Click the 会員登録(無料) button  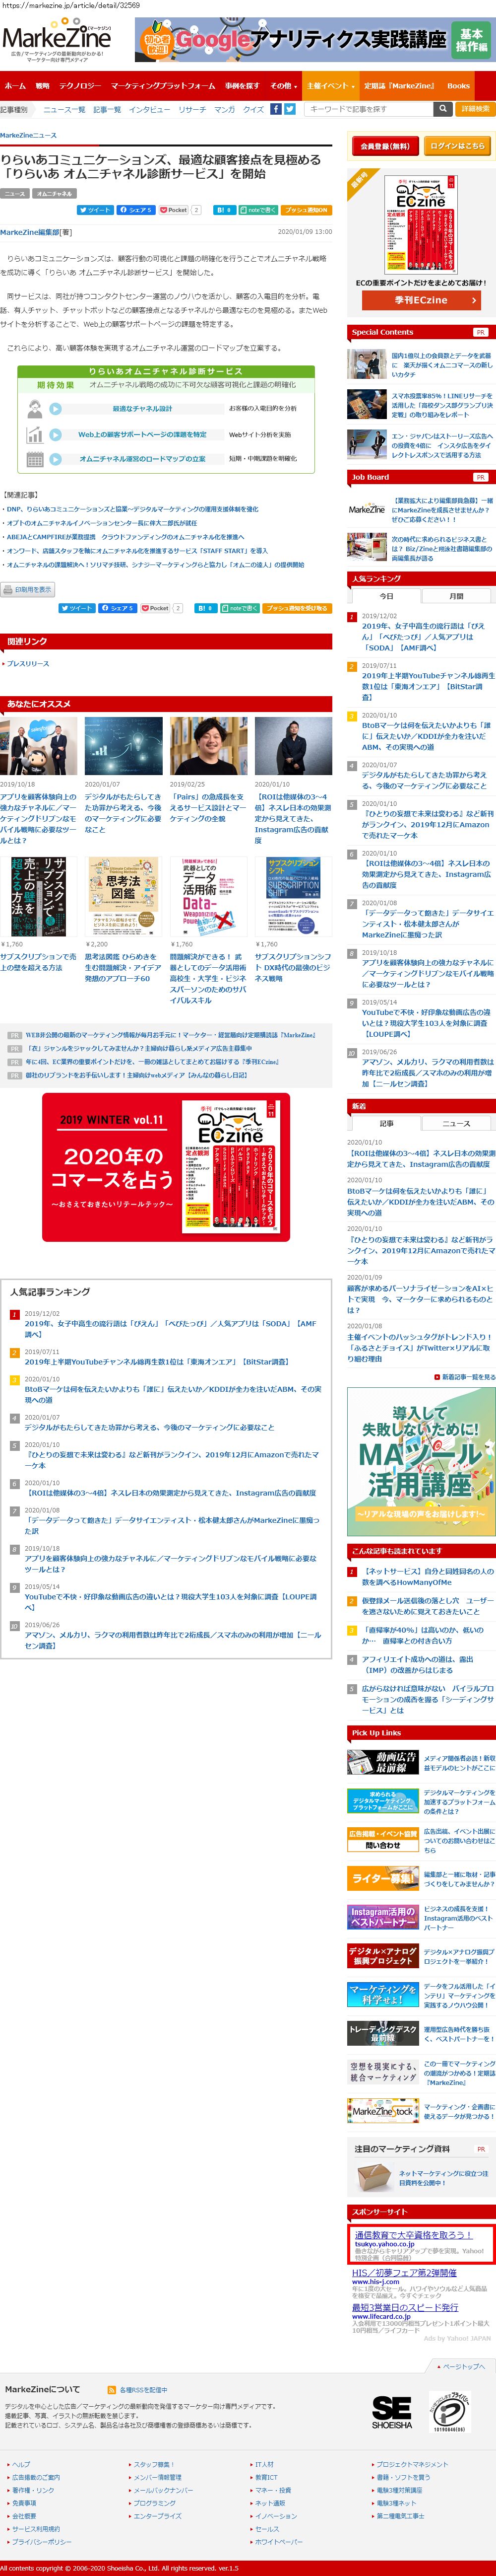385,146
